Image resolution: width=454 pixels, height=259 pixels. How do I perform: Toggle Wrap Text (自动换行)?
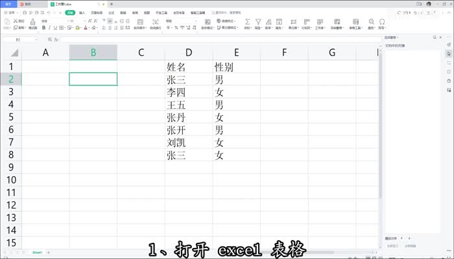155,22
